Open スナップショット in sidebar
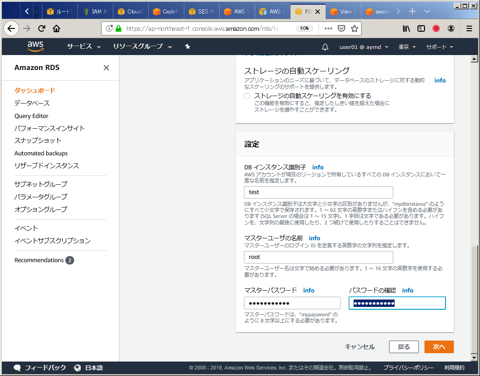The image size is (480, 376). [x=38, y=140]
